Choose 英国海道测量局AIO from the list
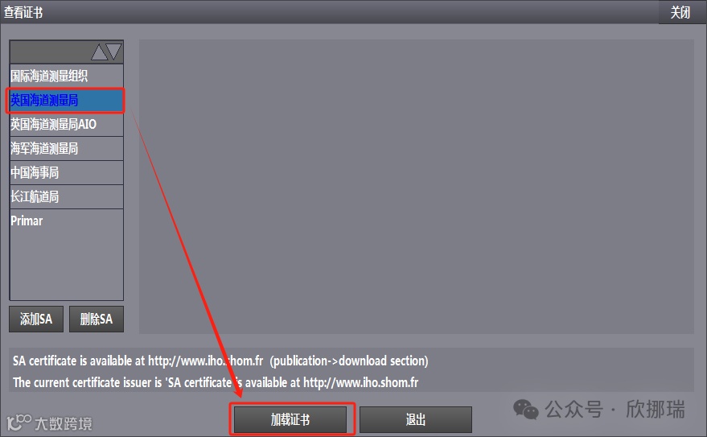Viewport: 707px width, 437px height. click(66, 125)
